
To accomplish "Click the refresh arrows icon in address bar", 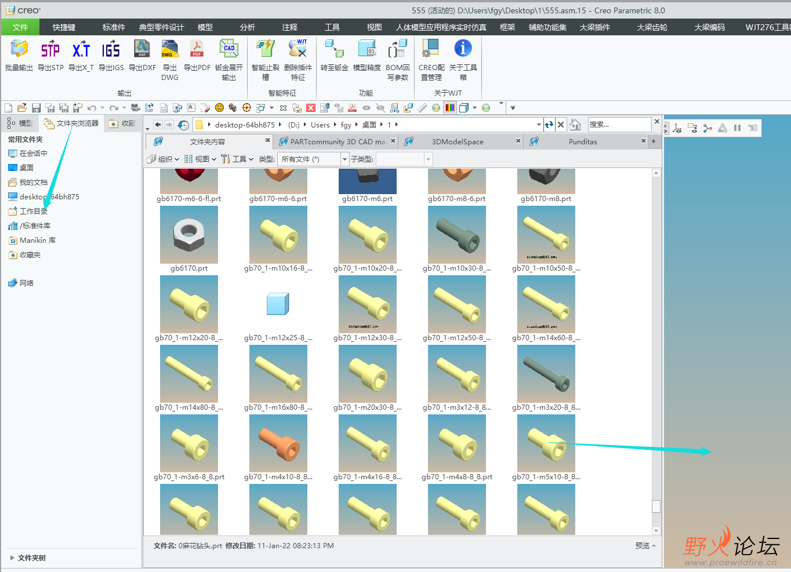I will click(549, 125).
